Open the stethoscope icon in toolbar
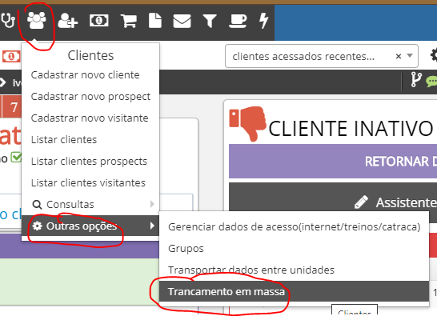The image size is (437, 316). 7,21
